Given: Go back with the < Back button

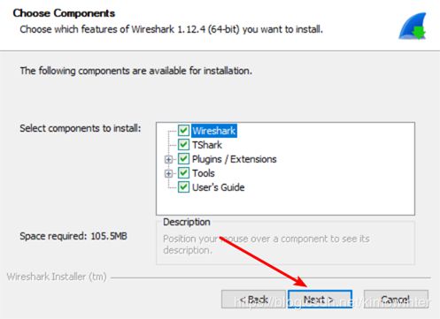Looking at the screenshot, I should click(x=253, y=300).
